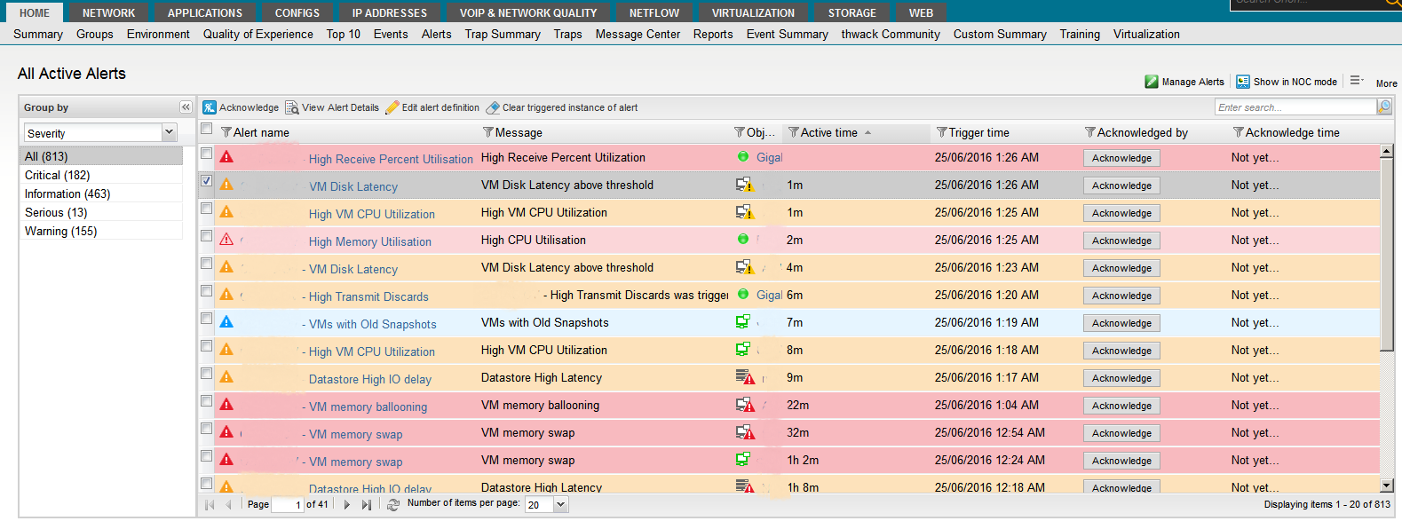Viewport: 1402px width, 529px height.
Task: Show alerts in NOC mode
Action: click(x=1287, y=82)
